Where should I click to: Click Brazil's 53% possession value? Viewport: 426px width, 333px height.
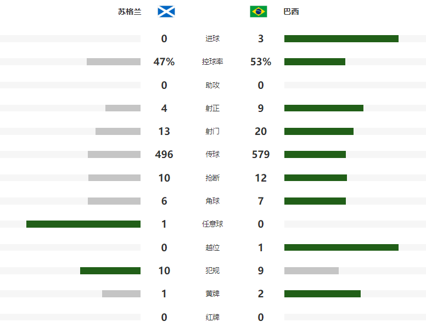coord(261,62)
